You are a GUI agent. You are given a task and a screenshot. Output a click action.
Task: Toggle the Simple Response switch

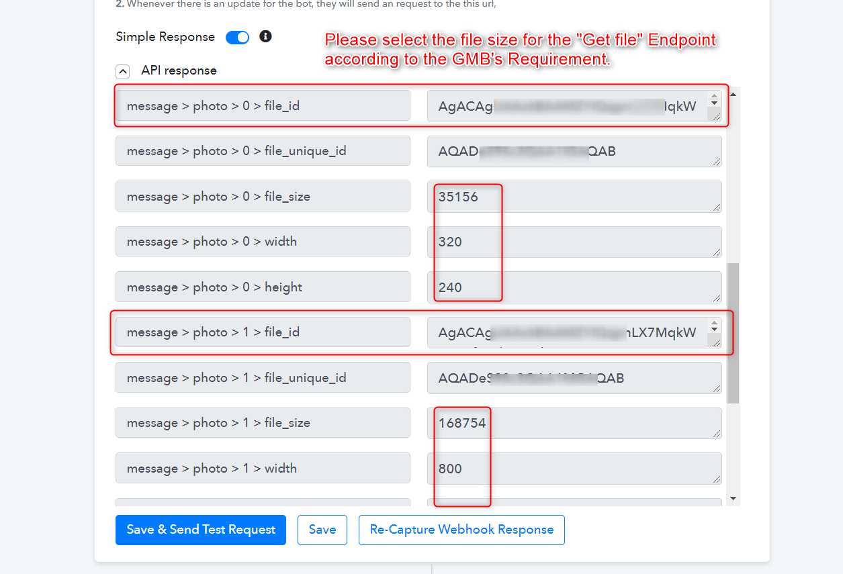[x=237, y=37]
